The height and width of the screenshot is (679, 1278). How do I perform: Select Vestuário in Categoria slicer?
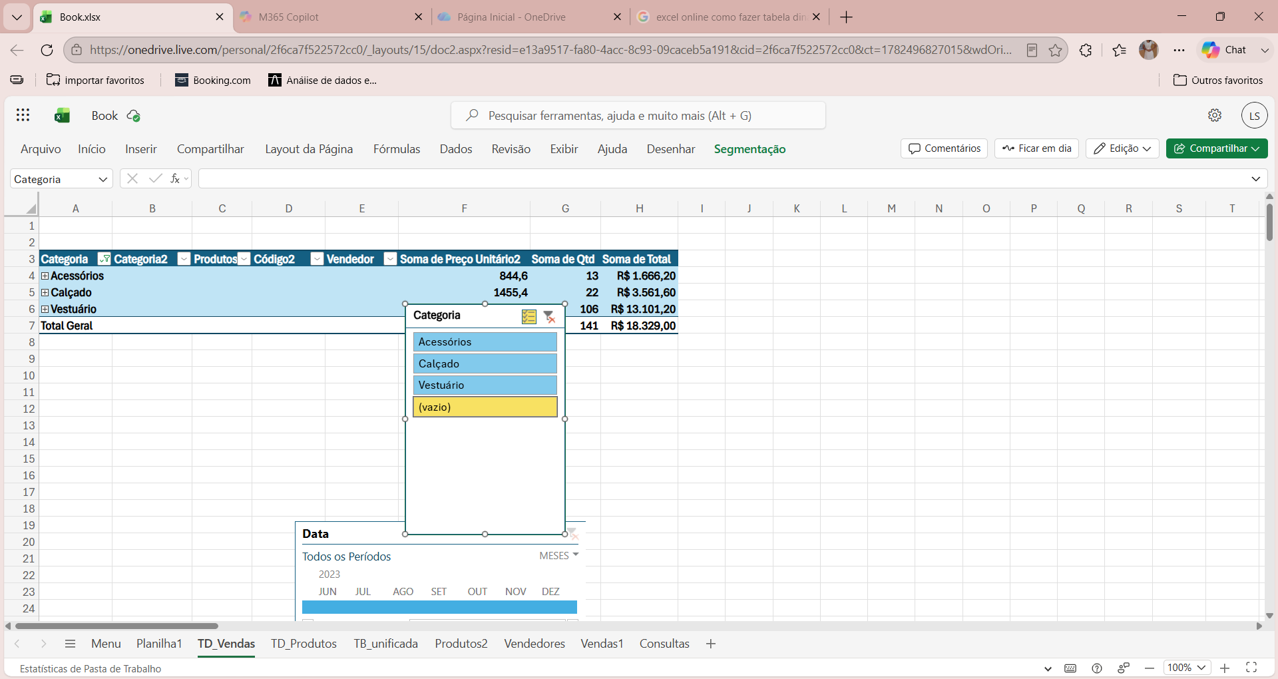click(485, 385)
